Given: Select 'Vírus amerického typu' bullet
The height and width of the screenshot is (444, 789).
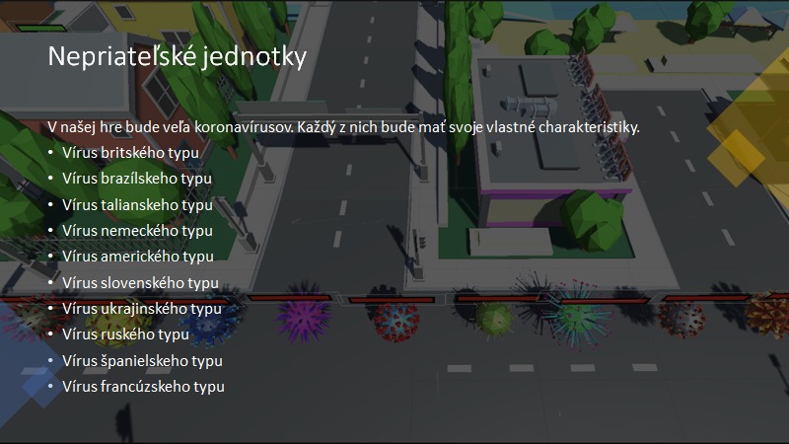Looking at the screenshot, I should tap(138, 257).
